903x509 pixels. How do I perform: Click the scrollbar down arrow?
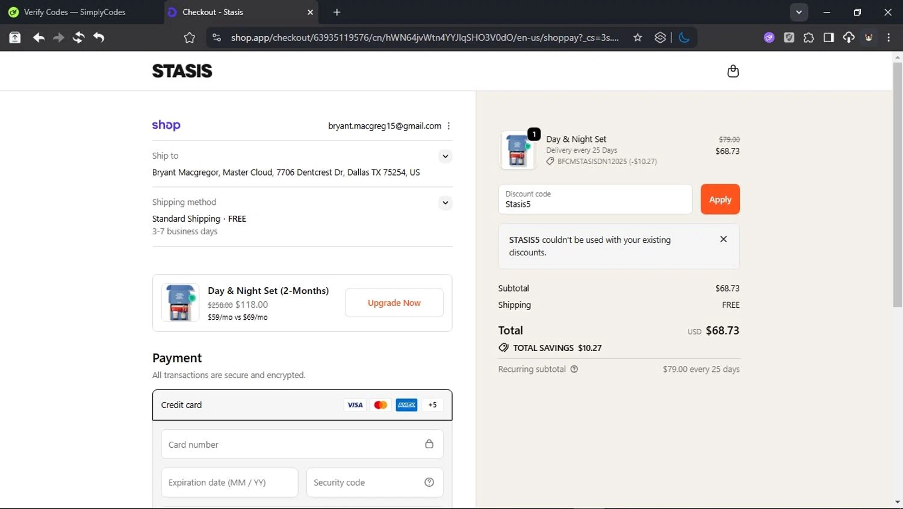(898, 502)
